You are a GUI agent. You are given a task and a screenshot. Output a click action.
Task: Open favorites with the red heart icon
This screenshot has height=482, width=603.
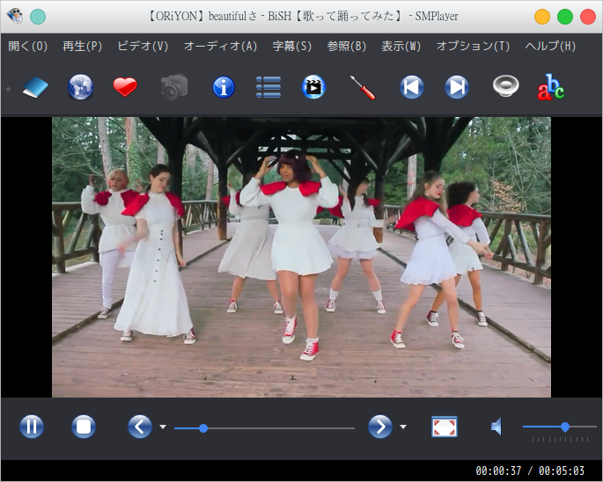click(125, 87)
